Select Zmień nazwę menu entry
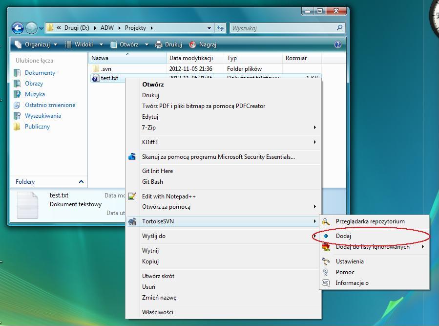Viewport: 439px width, 326px height. pyautogui.click(x=159, y=298)
